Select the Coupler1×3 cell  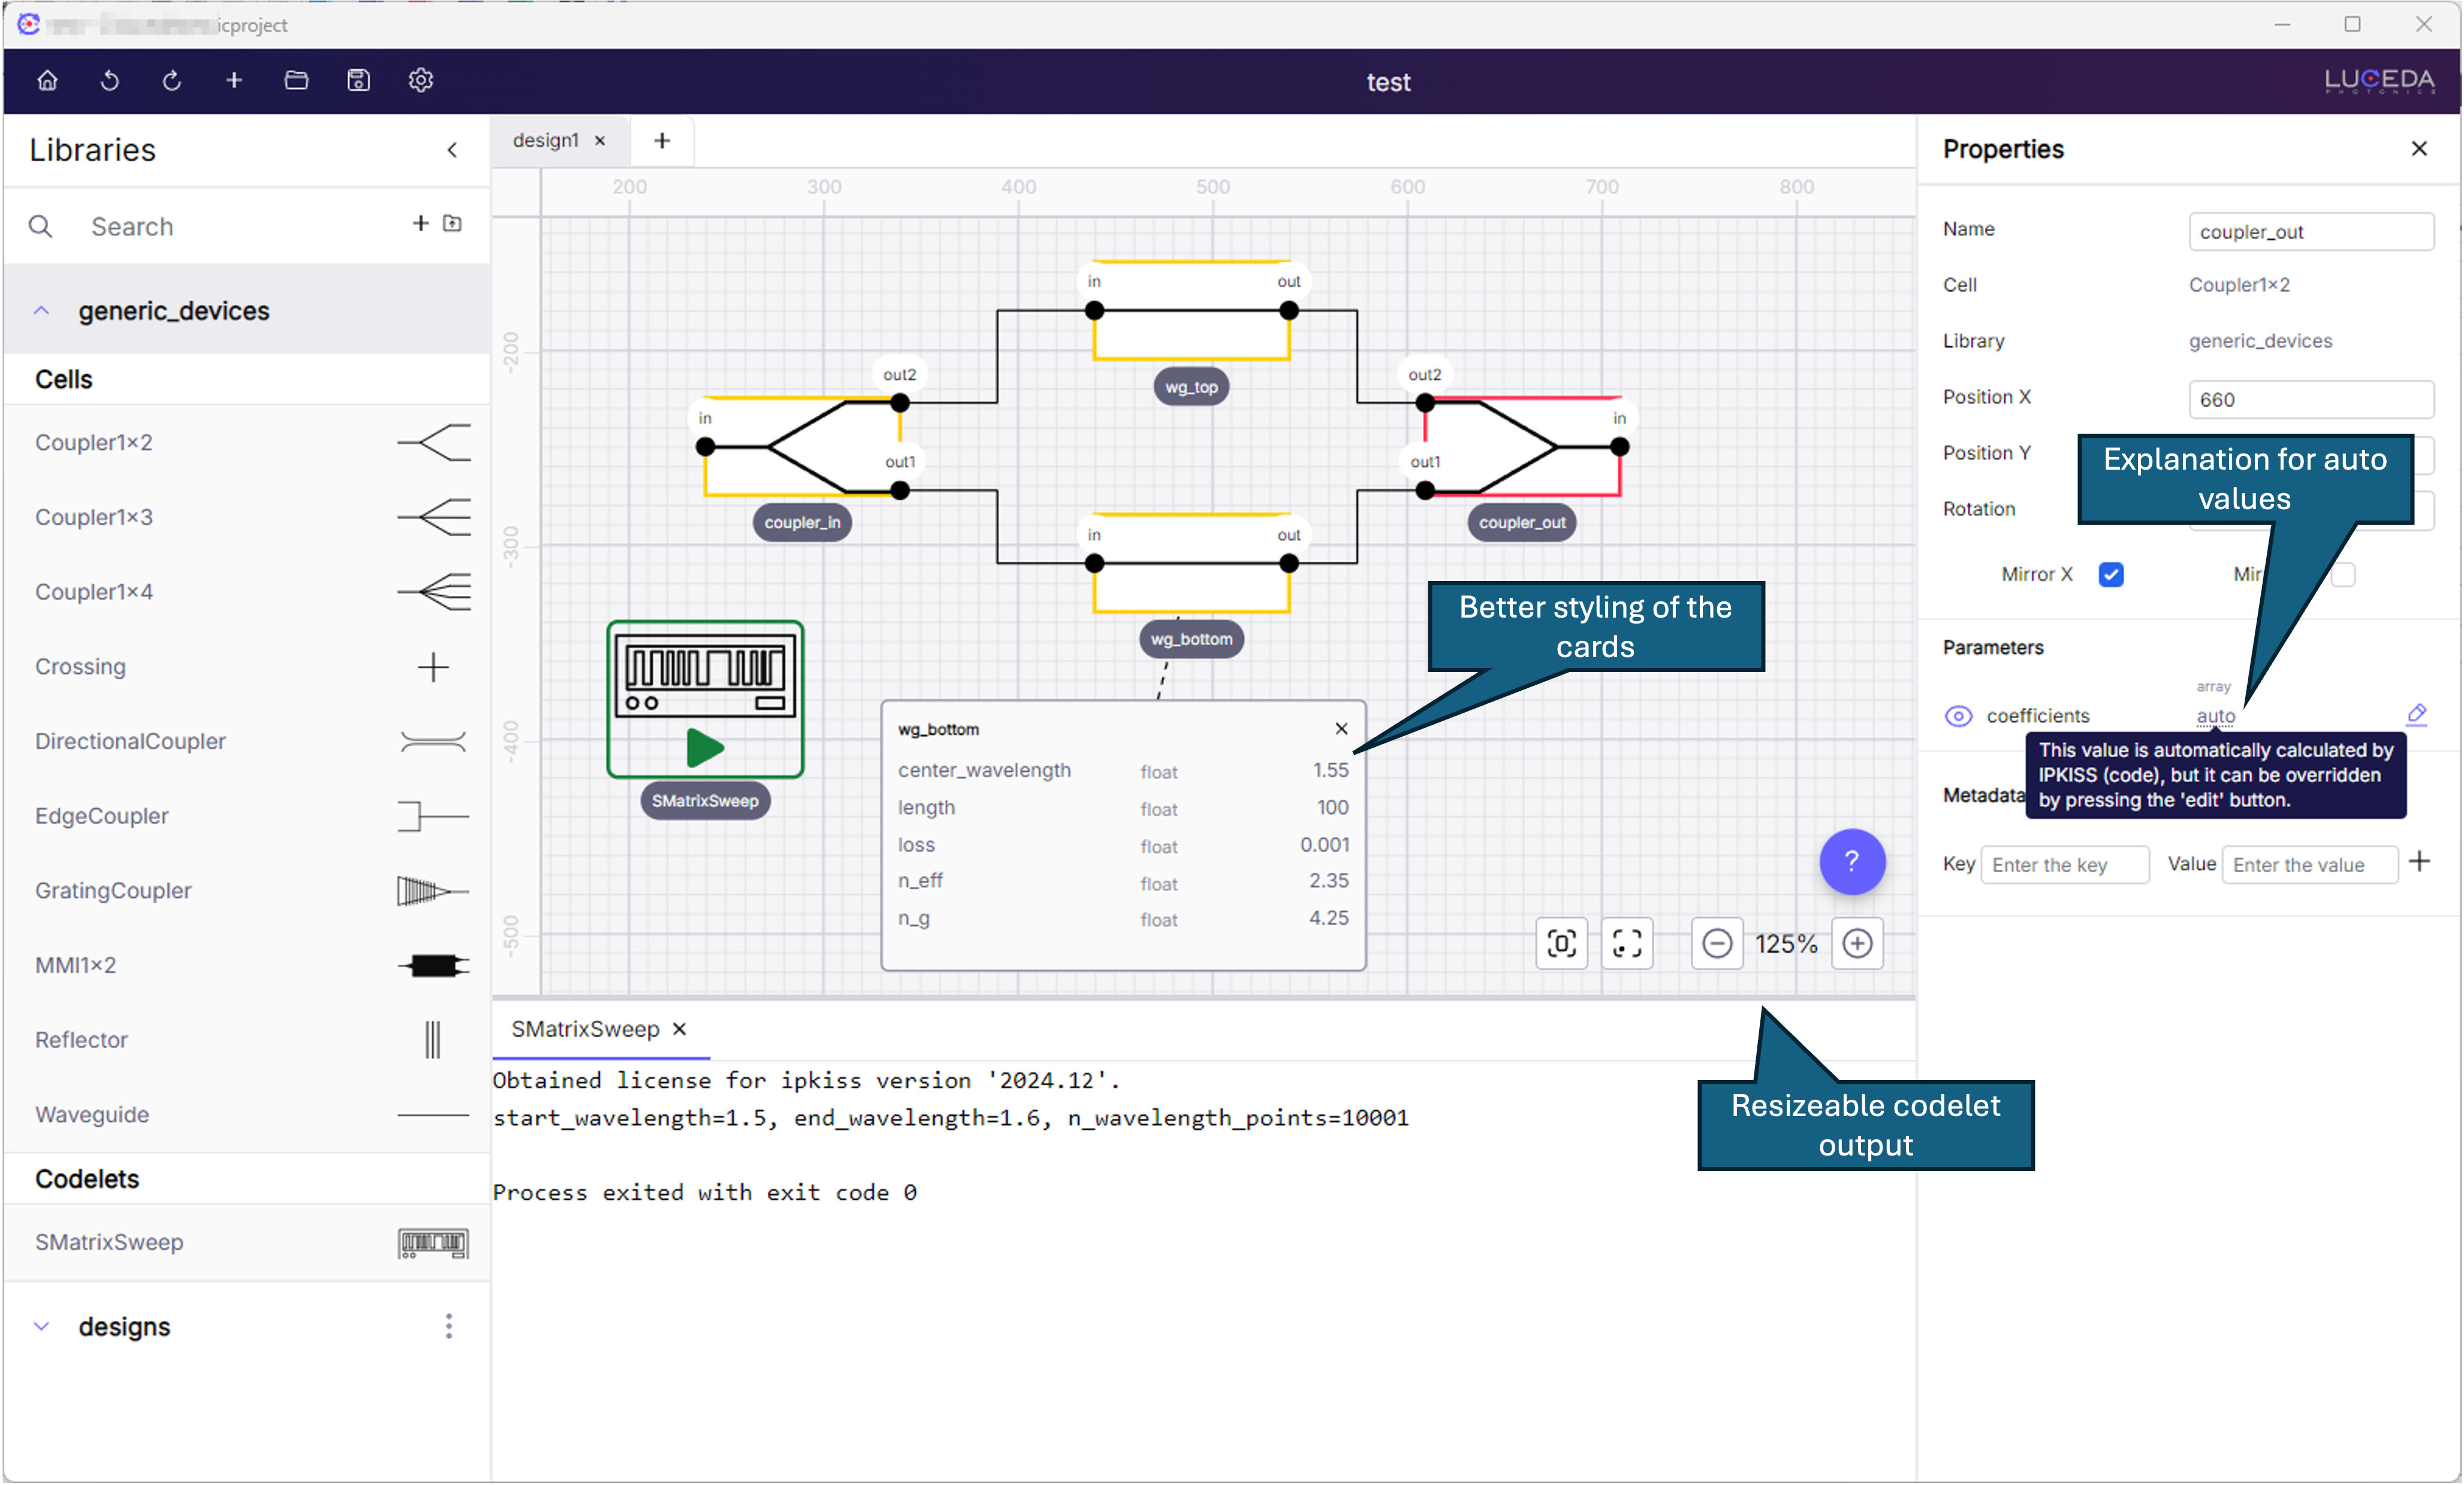(94, 516)
